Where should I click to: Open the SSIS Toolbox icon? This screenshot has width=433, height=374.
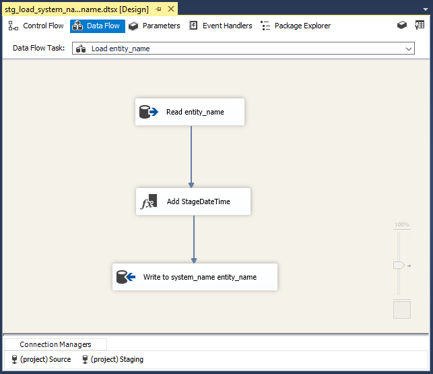(402, 25)
